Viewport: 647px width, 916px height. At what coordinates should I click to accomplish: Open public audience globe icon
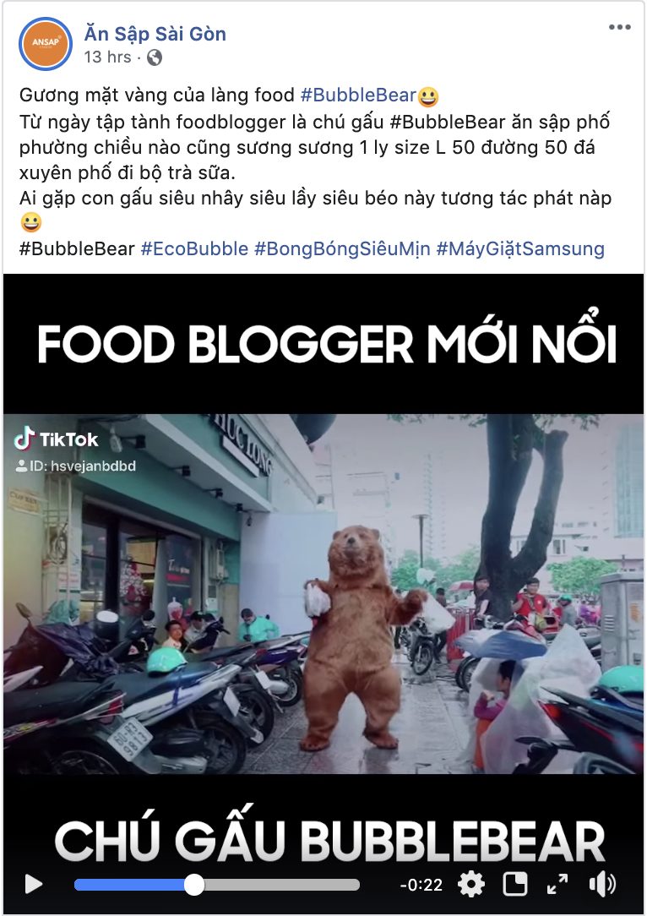point(155,57)
